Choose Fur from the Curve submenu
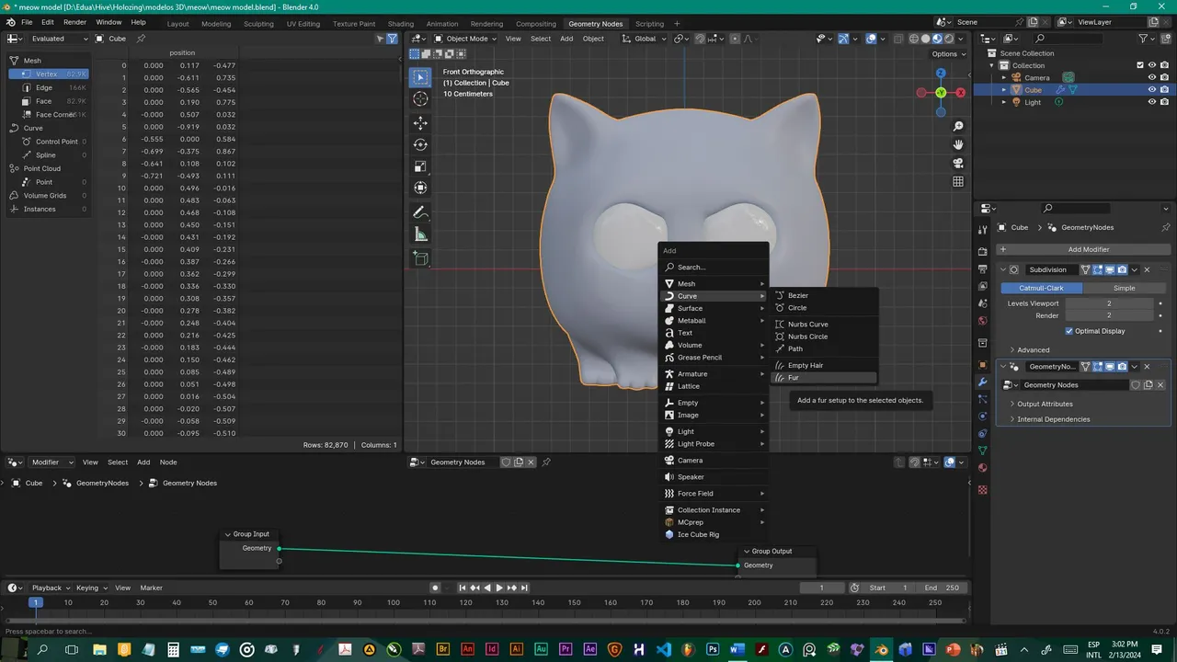Image resolution: width=1177 pixels, height=662 pixels. 825,378
